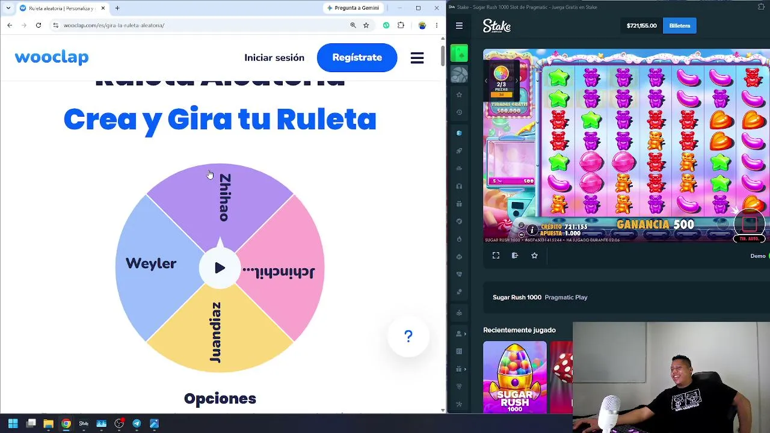
Task: Click the Regístrate button
Action: click(x=357, y=58)
